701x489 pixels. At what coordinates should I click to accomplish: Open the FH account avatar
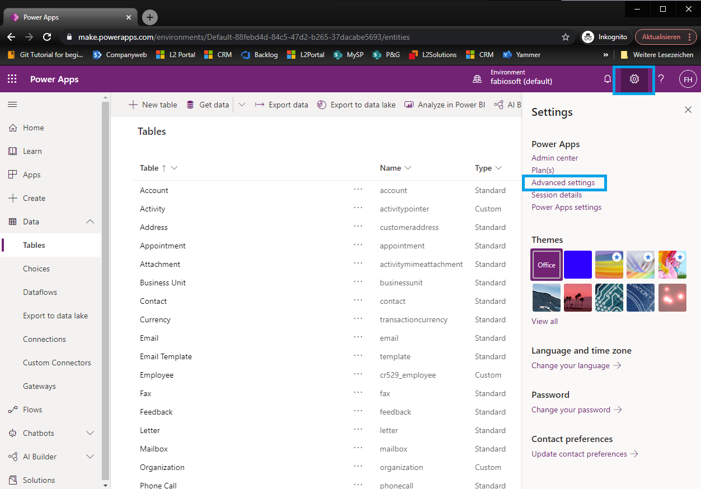tap(688, 79)
